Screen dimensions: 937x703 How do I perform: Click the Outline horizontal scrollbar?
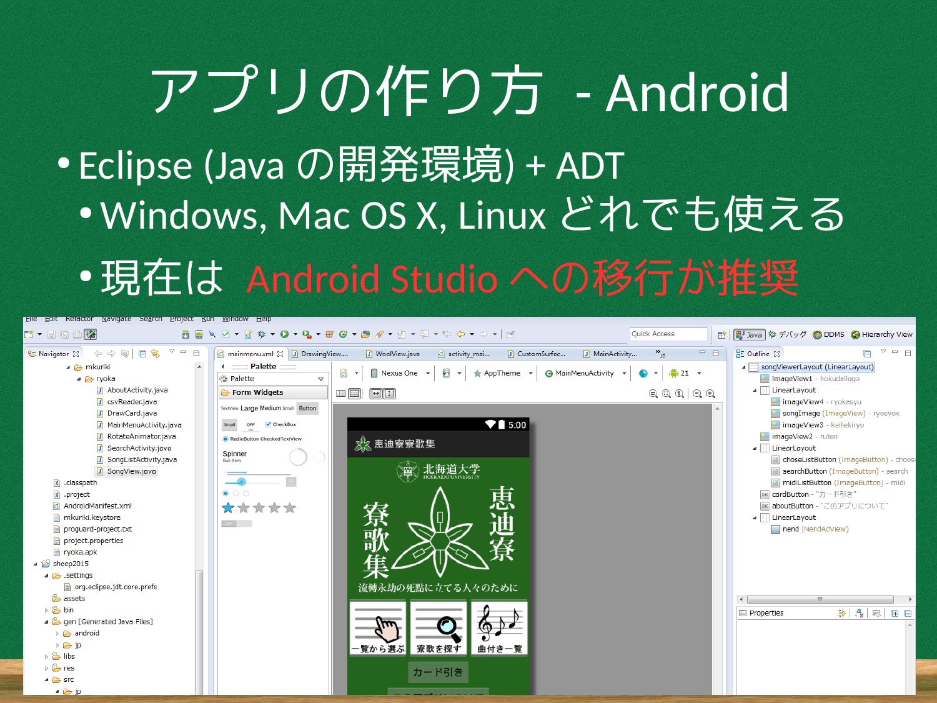(x=820, y=599)
